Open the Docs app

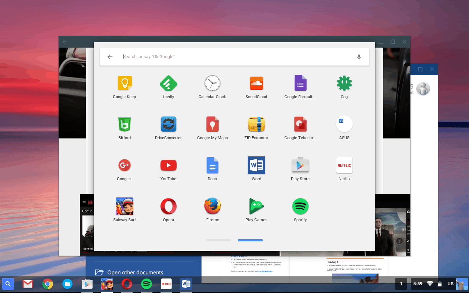click(213, 166)
